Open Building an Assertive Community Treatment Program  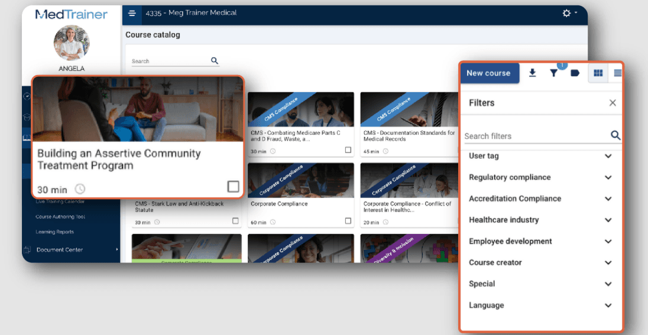119,160
